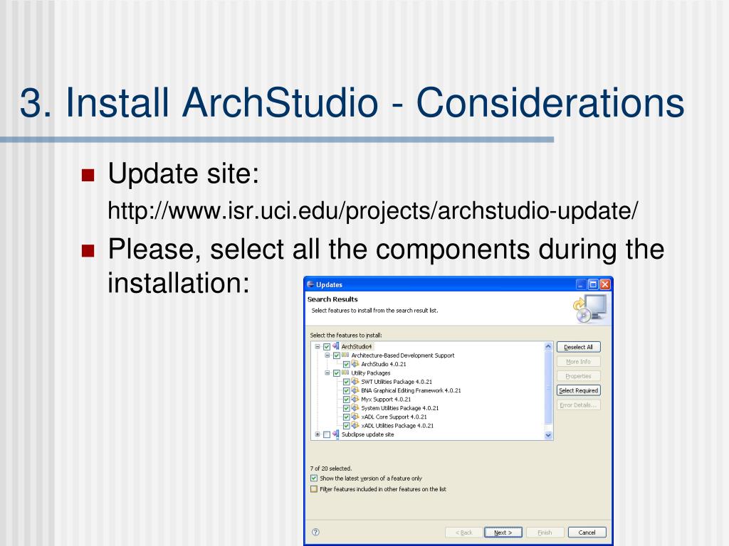Click the BNA Graphical Editing Framework feature icon
The image size is (729, 546).
355,390
